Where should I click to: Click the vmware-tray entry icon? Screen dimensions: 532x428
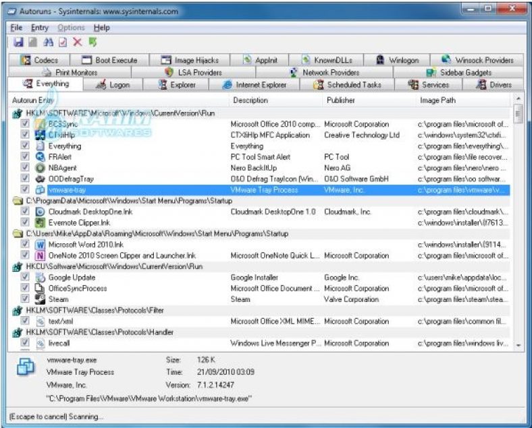(40, 189)
